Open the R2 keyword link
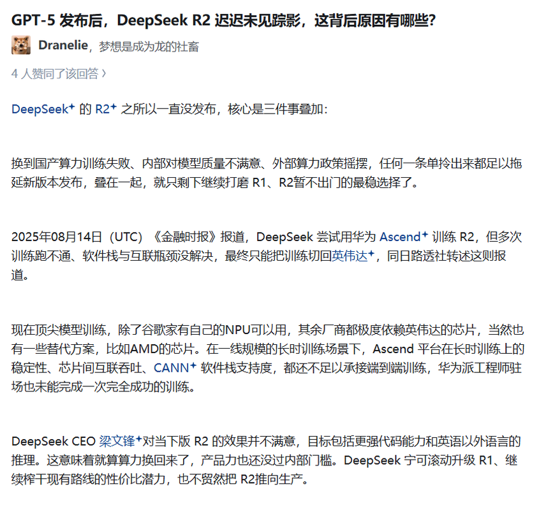The width and height of the screenshot is (539, 510). tap(106, 109)
